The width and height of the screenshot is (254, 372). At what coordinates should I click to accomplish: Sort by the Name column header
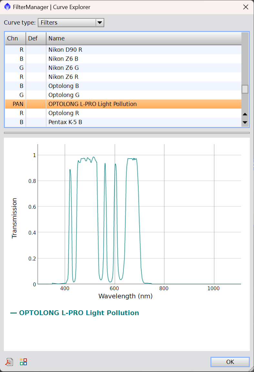(144, 38)
